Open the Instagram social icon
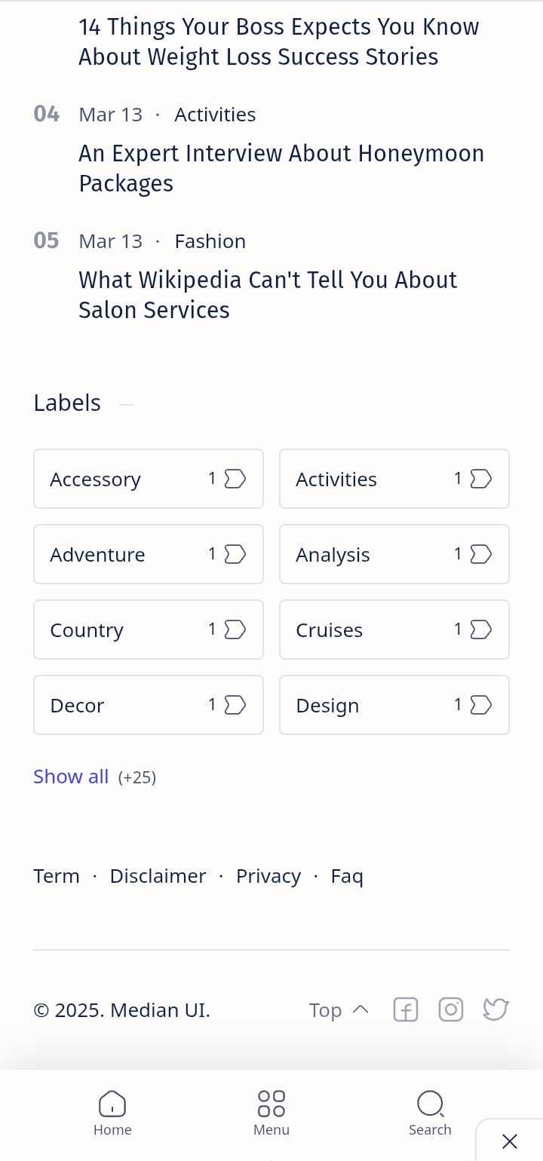 pos(451,1009)
